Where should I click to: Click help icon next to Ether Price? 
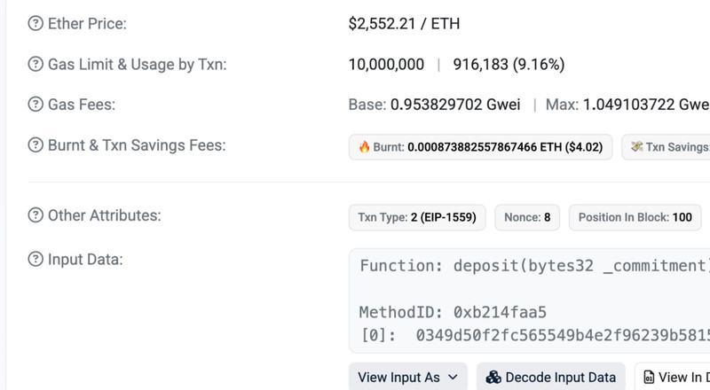coord(35,24)
